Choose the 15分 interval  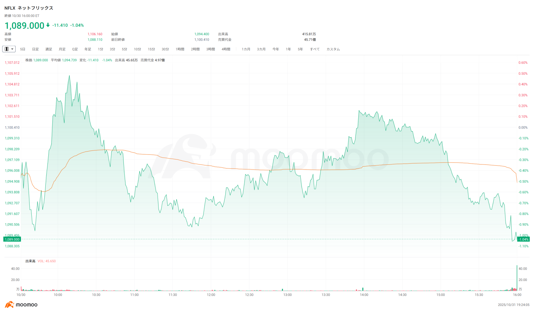(x=152, y=49)
